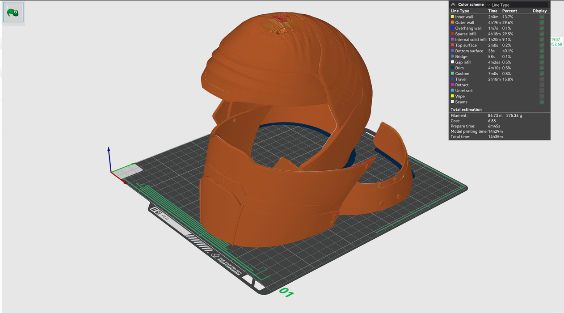Hide Custom line type via its checkbox

(x=542, y=74)
